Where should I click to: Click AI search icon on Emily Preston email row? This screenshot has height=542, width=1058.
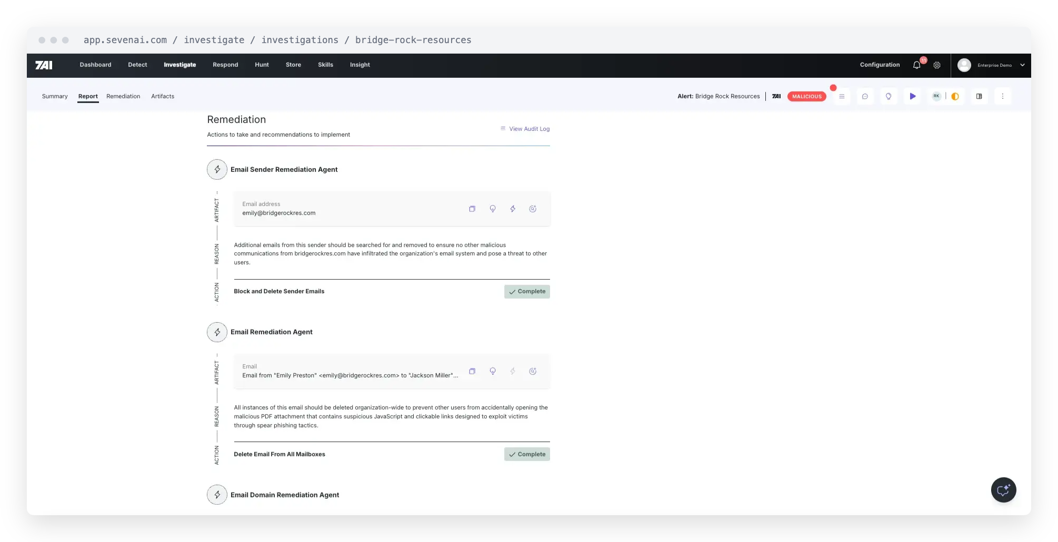(533, 371)
